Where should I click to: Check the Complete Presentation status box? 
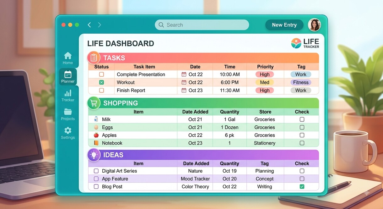[x=101, y=74]
